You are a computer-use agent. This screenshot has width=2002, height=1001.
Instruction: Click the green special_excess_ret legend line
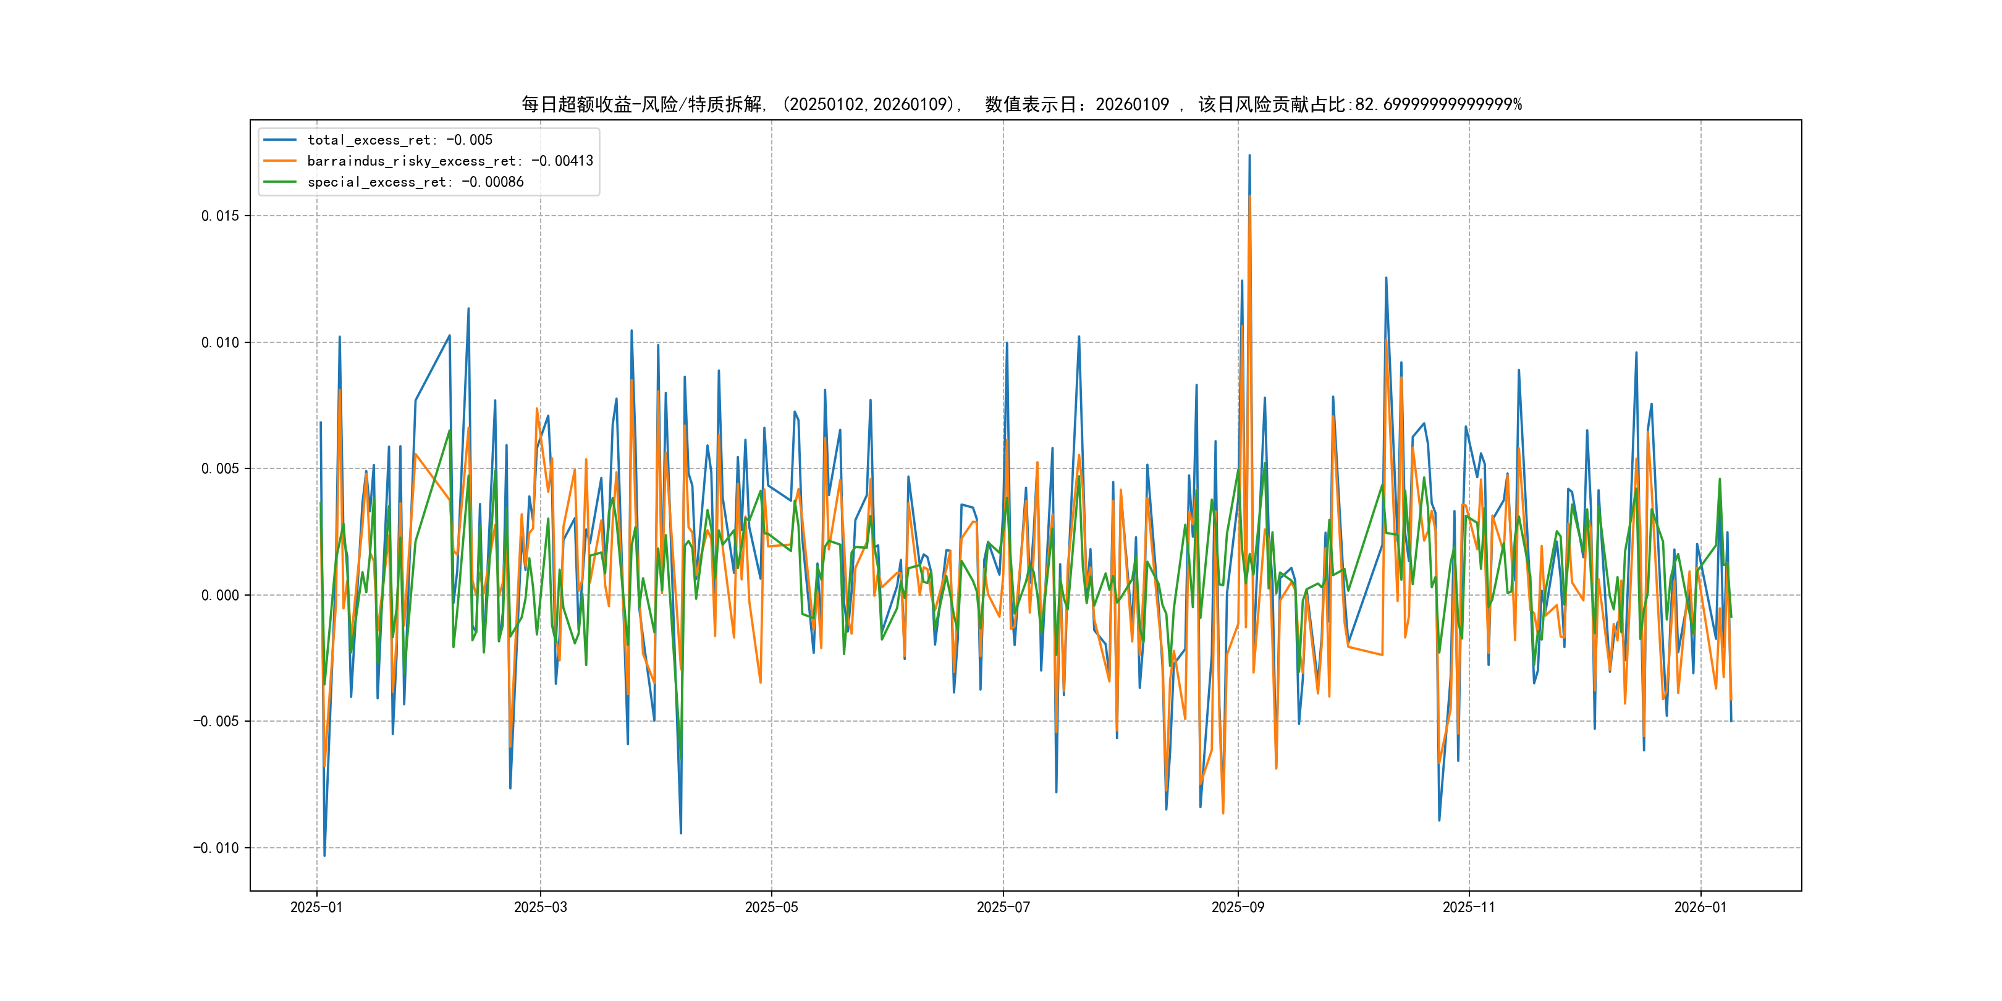point(280,182)
